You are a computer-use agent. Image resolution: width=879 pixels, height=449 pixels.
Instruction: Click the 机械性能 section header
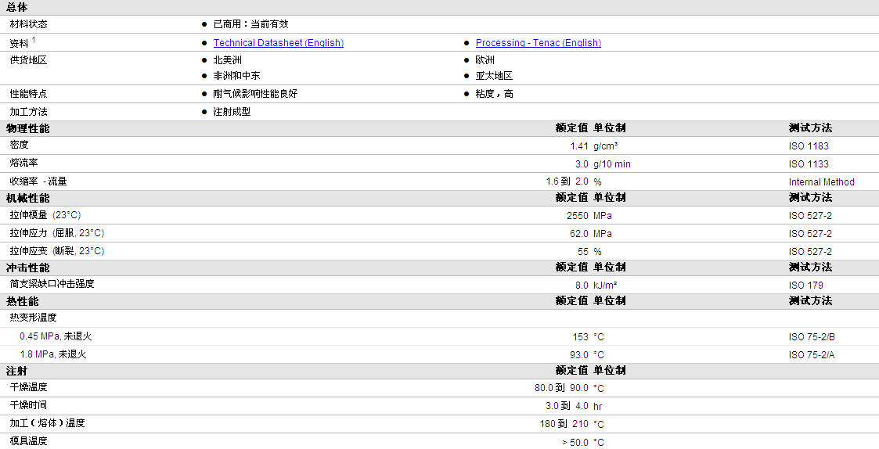tap(27, 198)
